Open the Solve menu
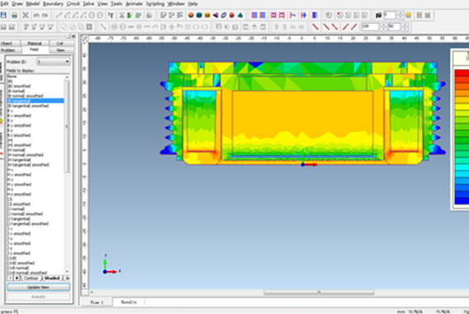 [x=88, y=4]
